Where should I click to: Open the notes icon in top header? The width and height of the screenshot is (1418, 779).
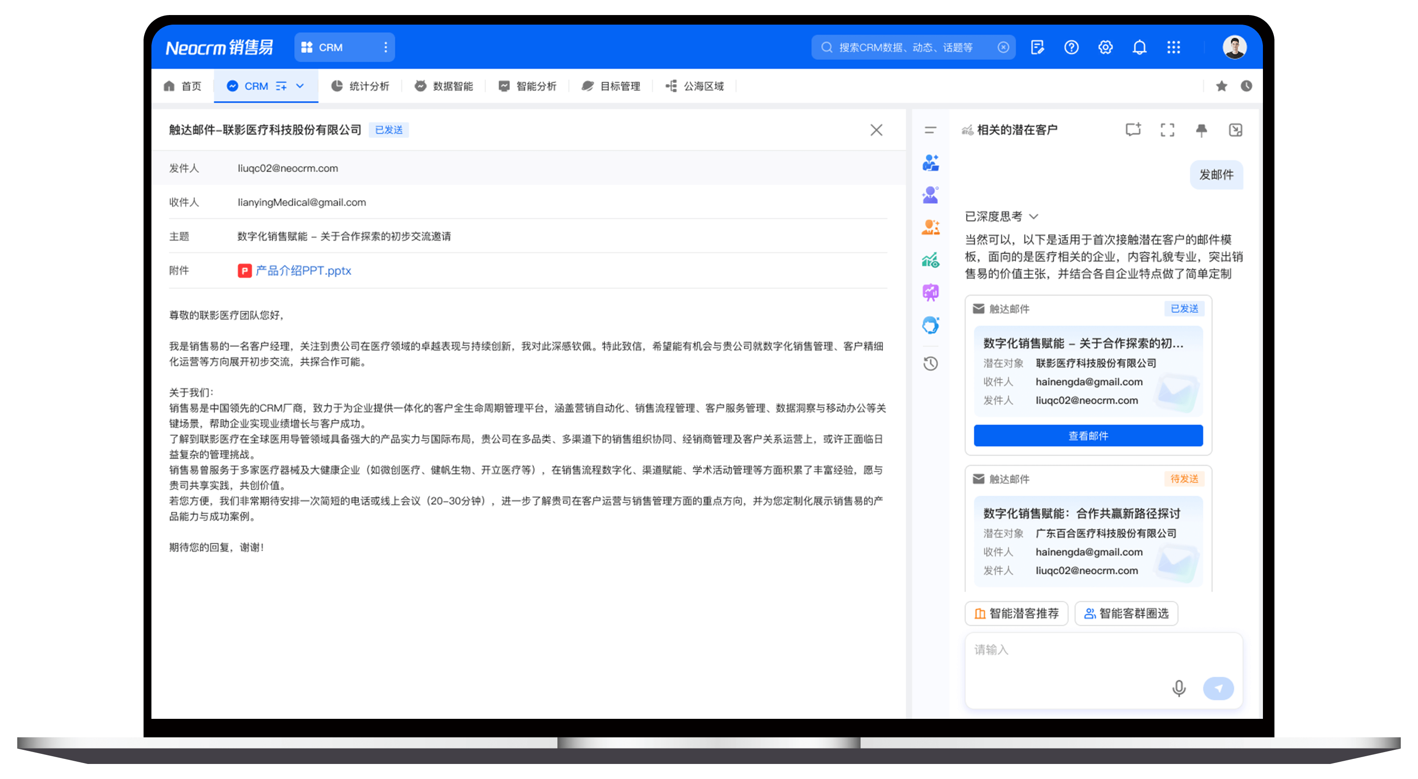click(x=1037, y=47)
